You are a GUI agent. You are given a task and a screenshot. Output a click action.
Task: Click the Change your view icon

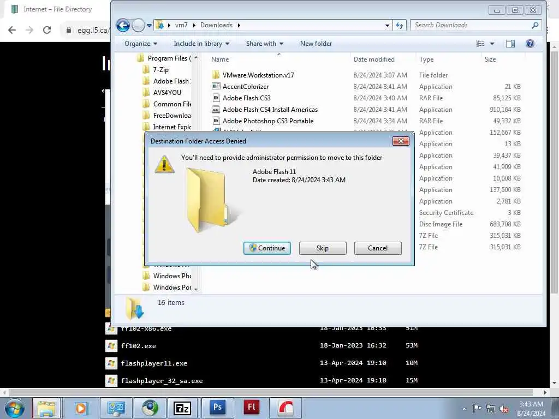[480, 44]
